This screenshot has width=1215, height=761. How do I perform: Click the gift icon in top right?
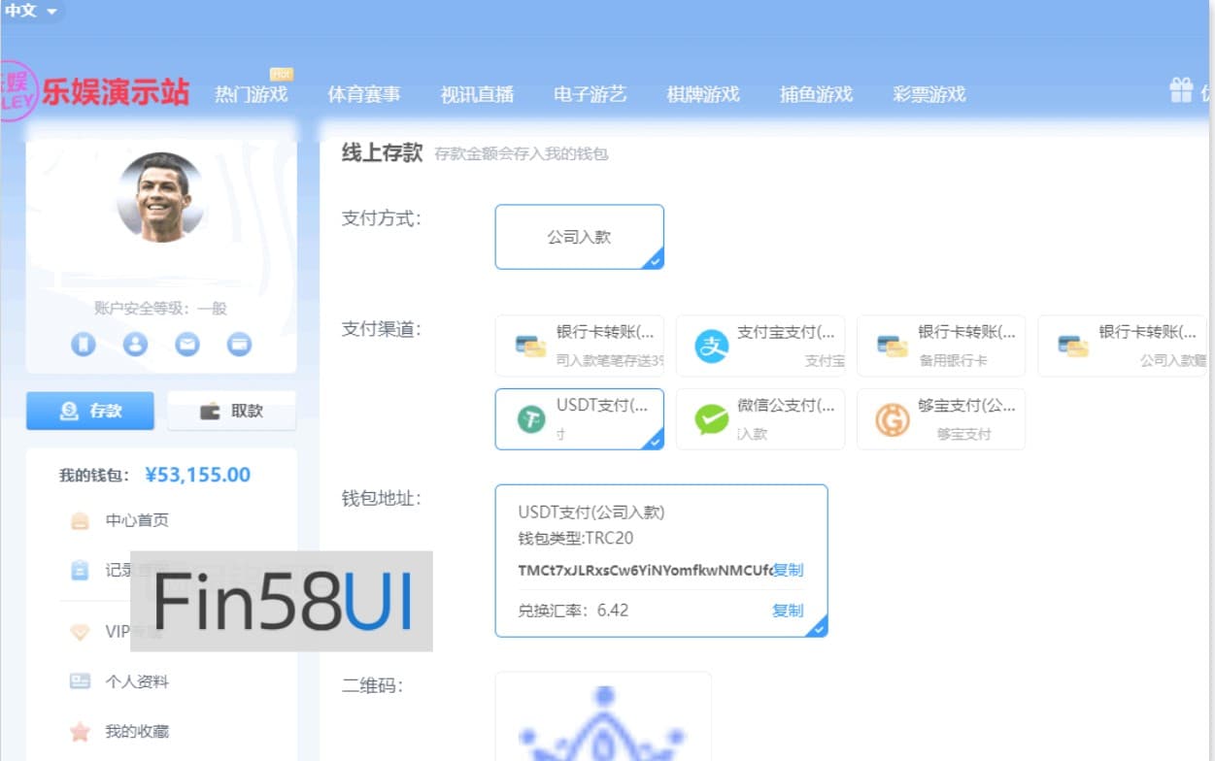pyautogui.click(x=1181, y=92)
